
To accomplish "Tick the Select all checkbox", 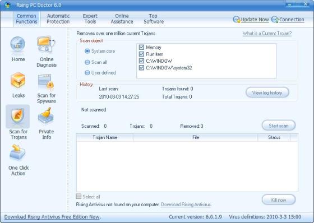I will [x=78, y=196].
